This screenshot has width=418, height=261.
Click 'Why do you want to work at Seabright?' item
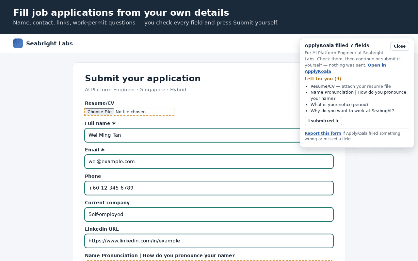click(352, 111)
